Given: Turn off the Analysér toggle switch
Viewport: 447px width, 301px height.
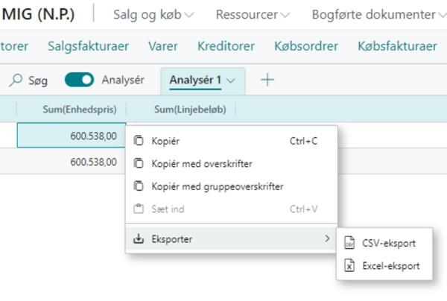Looking at the screenshot, I should coord(79,80).
